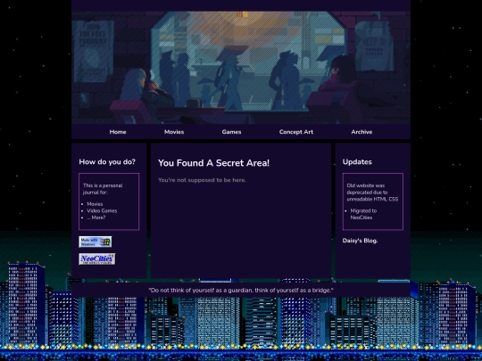Go to the Movies page

click(x=174, y=132)
